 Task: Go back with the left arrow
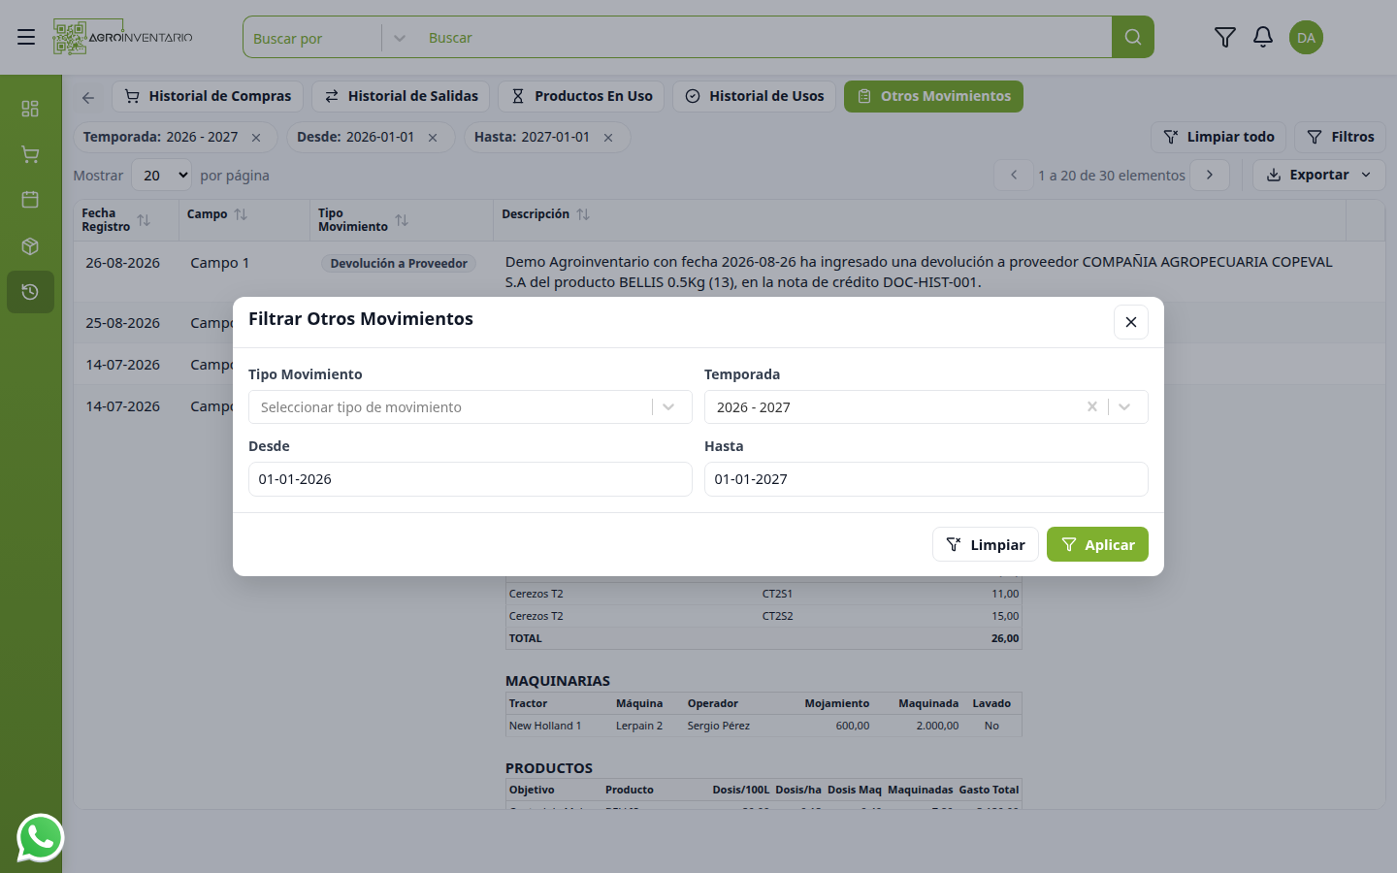coord(88,97)
